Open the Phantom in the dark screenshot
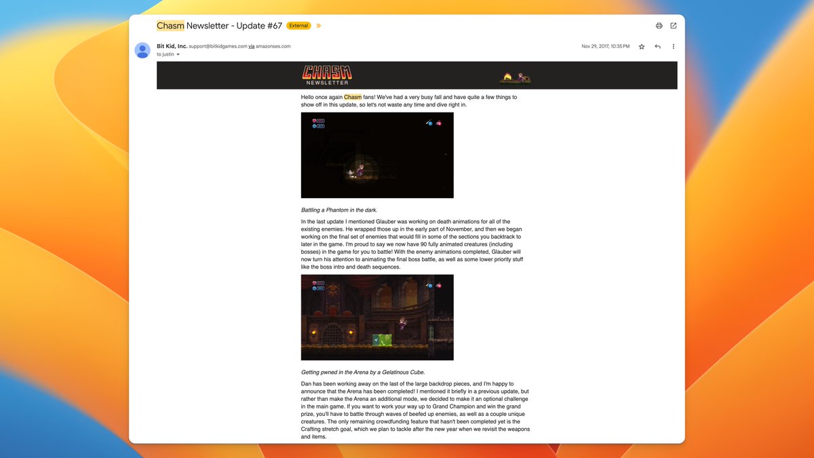Image resolution: width=814 pixels, height=458 pixels. [377, 155]
